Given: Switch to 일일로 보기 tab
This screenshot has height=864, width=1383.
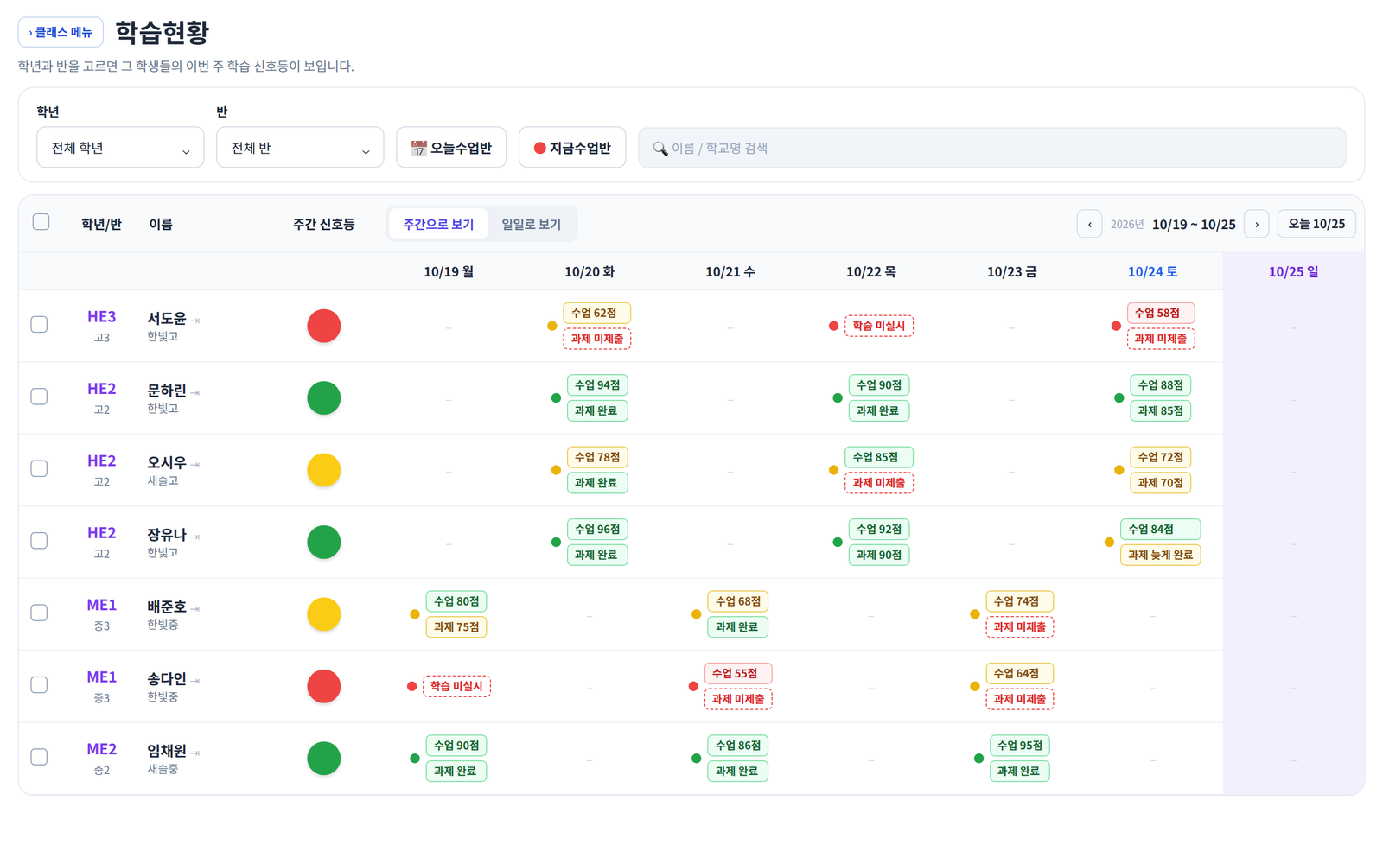Looking at the screenshot, I should point(531,224).
